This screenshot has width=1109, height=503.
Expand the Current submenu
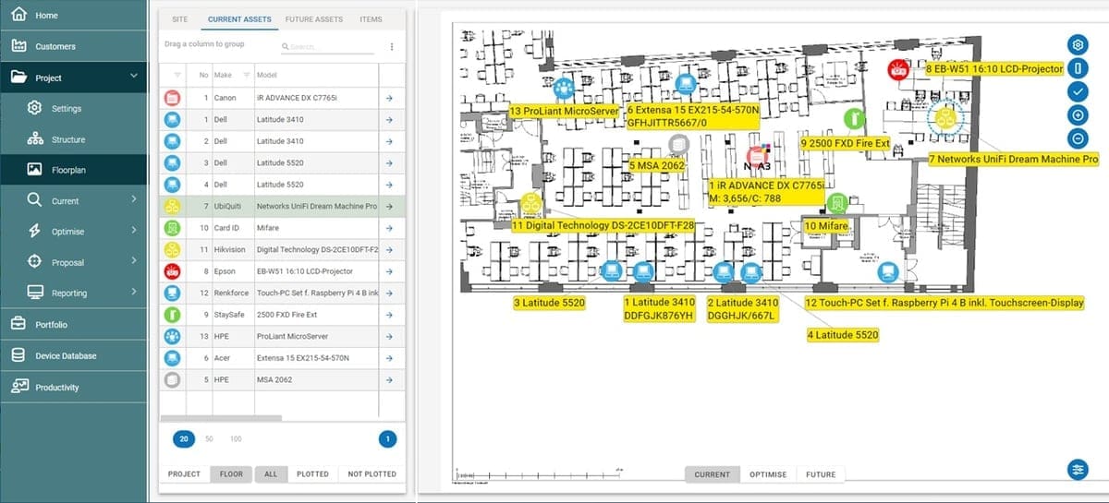(134, 200)
